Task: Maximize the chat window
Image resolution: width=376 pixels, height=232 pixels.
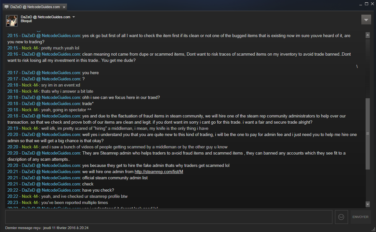Action: click(x=367, y=4)
